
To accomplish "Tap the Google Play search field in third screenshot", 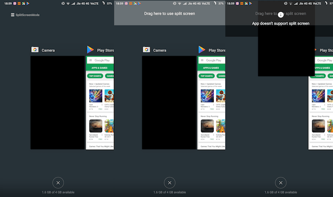I will 324,60.
